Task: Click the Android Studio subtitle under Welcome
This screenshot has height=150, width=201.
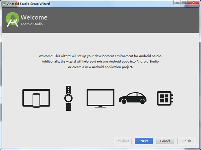Action: coord(31,24)
